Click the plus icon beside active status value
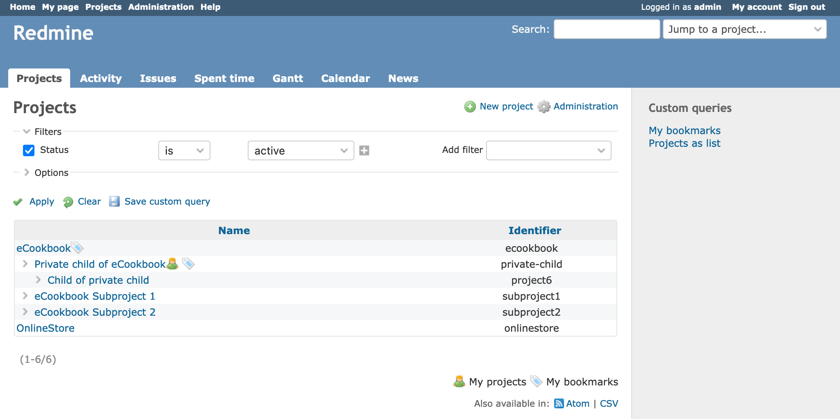This screenshot has height=419, width=840. pos(364,150)
